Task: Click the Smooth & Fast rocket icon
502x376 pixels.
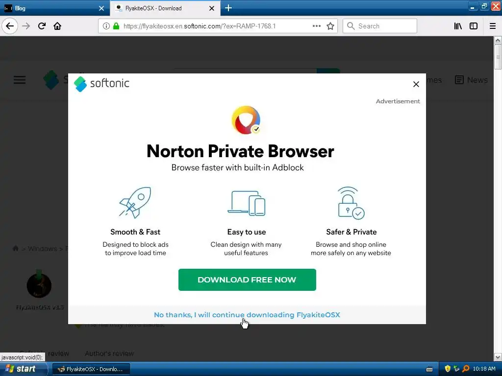Action: (x=135, y=202)
